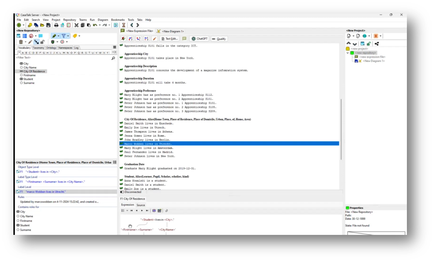Switch to the <New Diagram 1> tab
The image size is (434, 262).
coord(170,31)
